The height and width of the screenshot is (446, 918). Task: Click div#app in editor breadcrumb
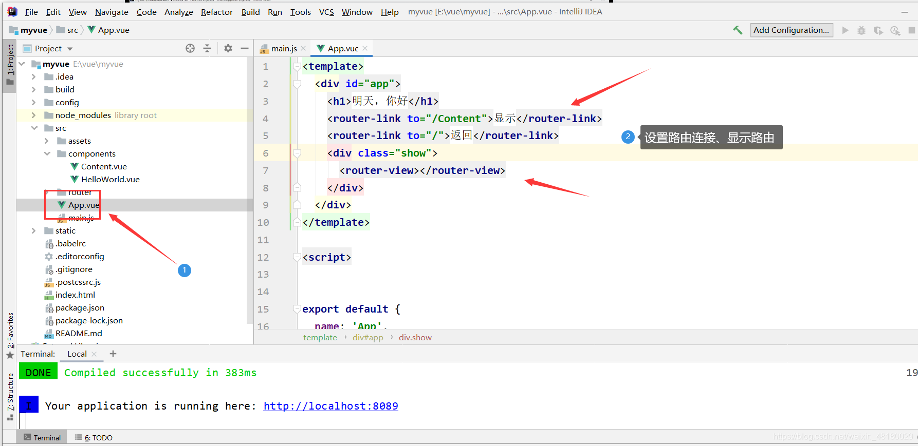(368, 338)
